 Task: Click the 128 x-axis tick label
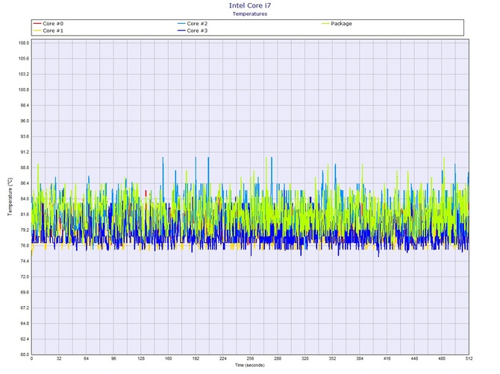coord(141,358)
